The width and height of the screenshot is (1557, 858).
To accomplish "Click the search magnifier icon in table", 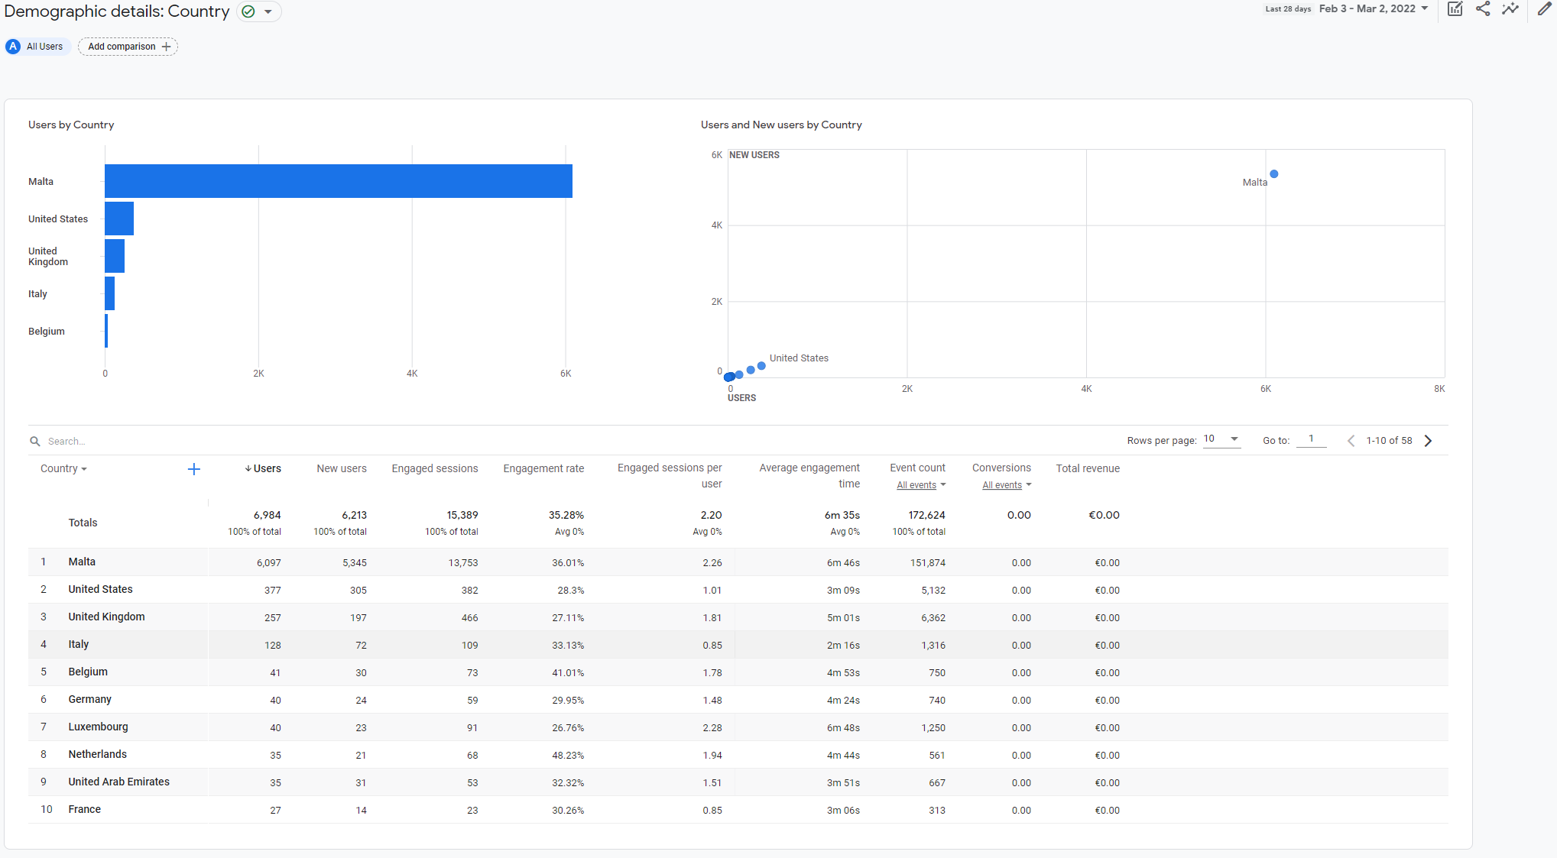I will point(37,441).
